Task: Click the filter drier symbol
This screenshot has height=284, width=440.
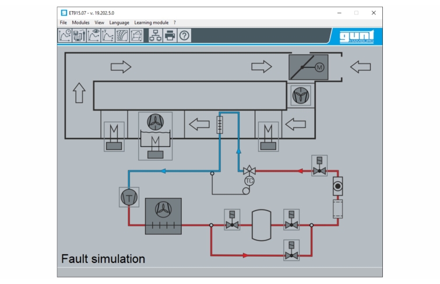Action: tap(337, 209)
